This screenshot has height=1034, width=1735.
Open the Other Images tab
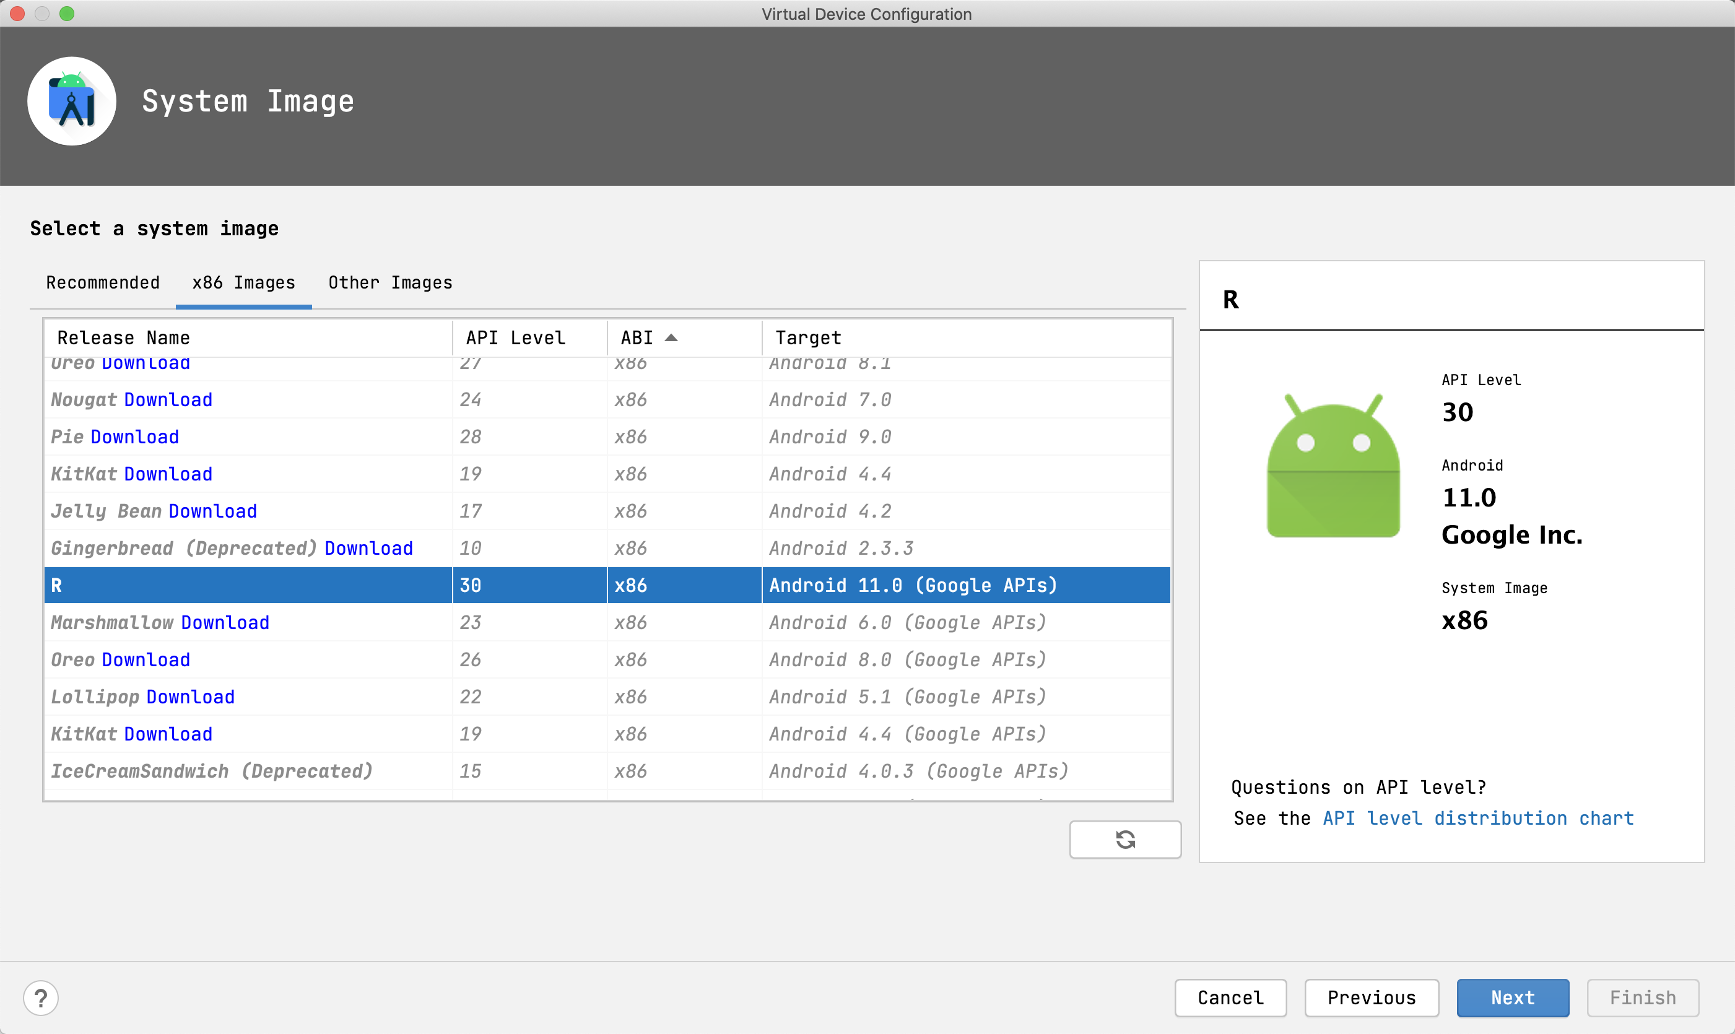(390, 282)
